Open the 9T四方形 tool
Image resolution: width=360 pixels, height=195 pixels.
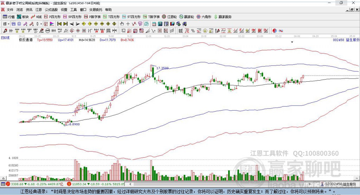[x=131, y=17]
